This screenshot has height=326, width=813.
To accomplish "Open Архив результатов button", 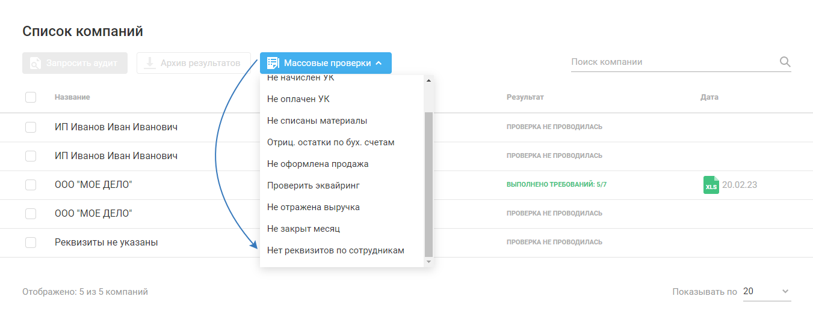I will 194,63.
